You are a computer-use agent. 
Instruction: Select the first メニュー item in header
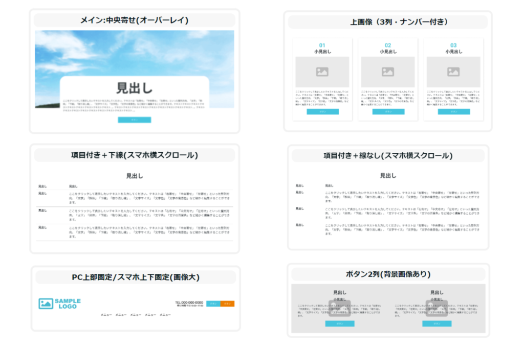106,315
